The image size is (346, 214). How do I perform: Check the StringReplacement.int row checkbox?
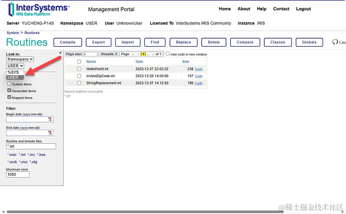click(x=79, y=83)
